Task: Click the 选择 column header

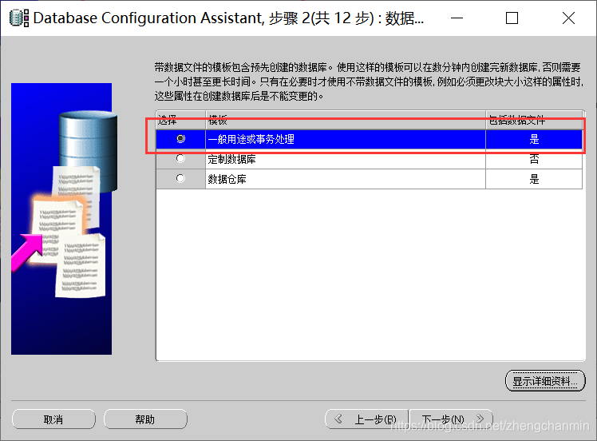Action: tap(180, 120)
